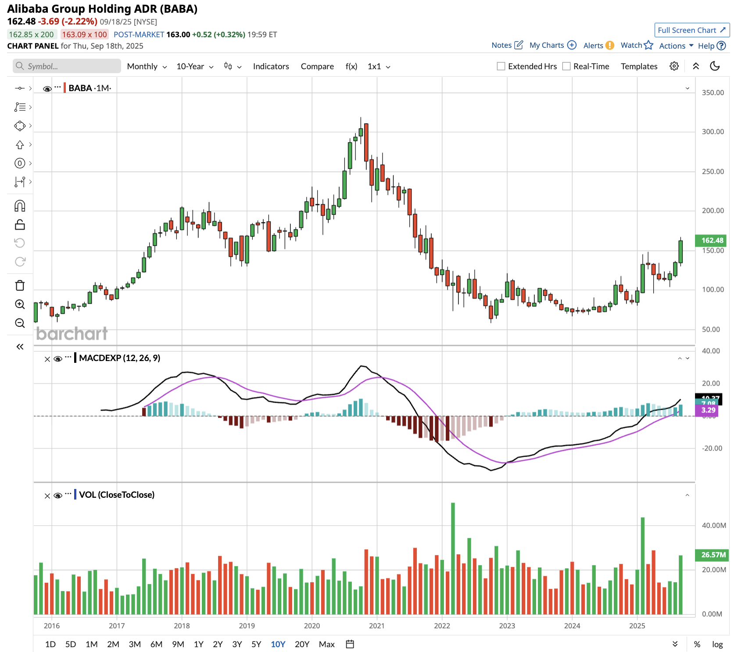Open the Templates menu
Screen dimensions: 745x652
click(639, 66)
